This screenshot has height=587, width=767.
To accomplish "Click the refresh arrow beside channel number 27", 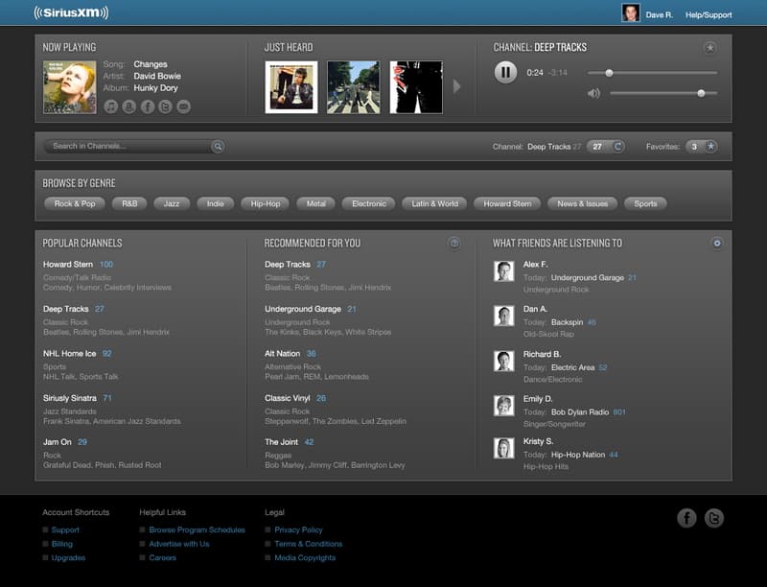I will pos(618,147).
